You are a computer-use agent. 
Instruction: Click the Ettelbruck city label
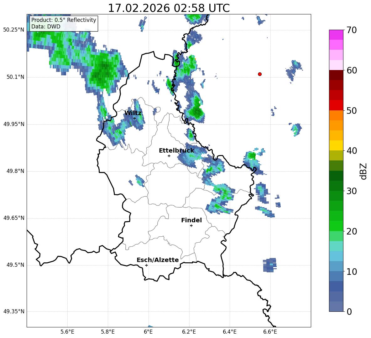(176, 151)
